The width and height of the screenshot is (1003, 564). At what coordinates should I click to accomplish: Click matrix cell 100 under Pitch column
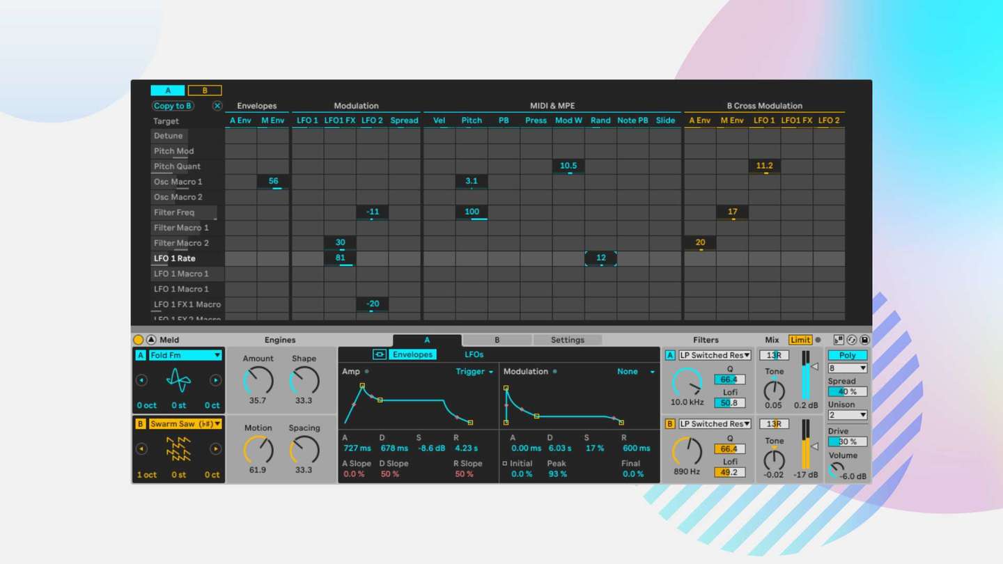[472, 212]
